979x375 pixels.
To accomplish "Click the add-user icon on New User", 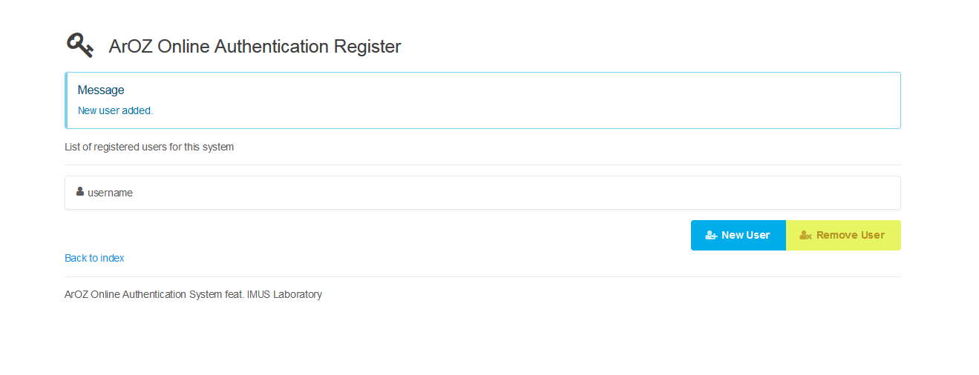I will pos(711,236).
